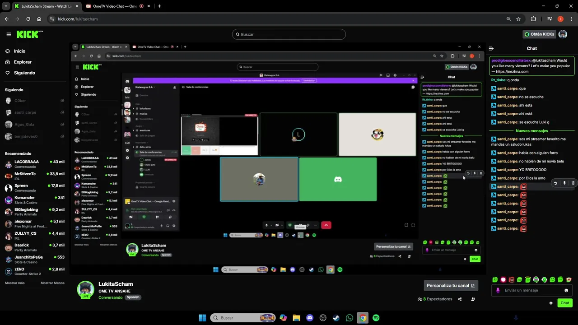Open Steam from the taskbar
The width and height of the screenshot is (578, 325).
(x=336, y=318)
